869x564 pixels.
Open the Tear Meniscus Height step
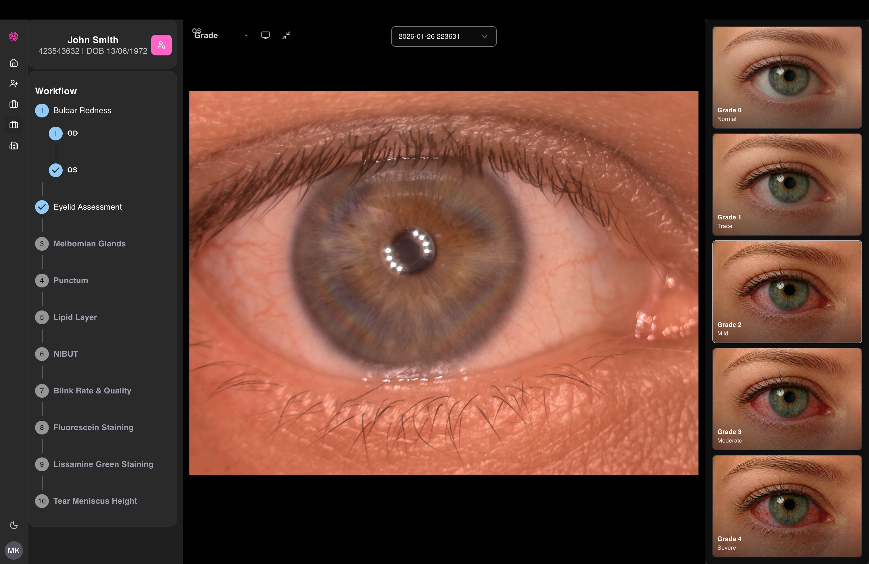point(95,501)
